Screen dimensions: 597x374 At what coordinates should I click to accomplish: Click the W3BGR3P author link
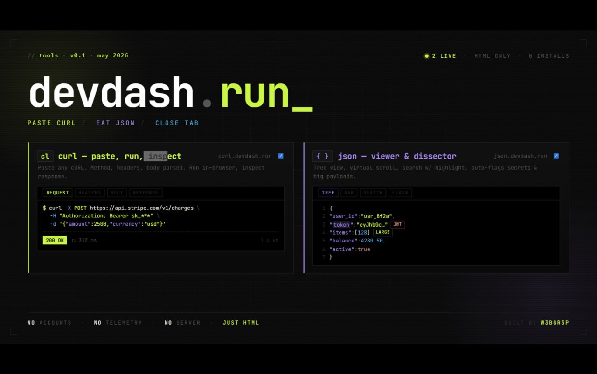tap(555, 323)
